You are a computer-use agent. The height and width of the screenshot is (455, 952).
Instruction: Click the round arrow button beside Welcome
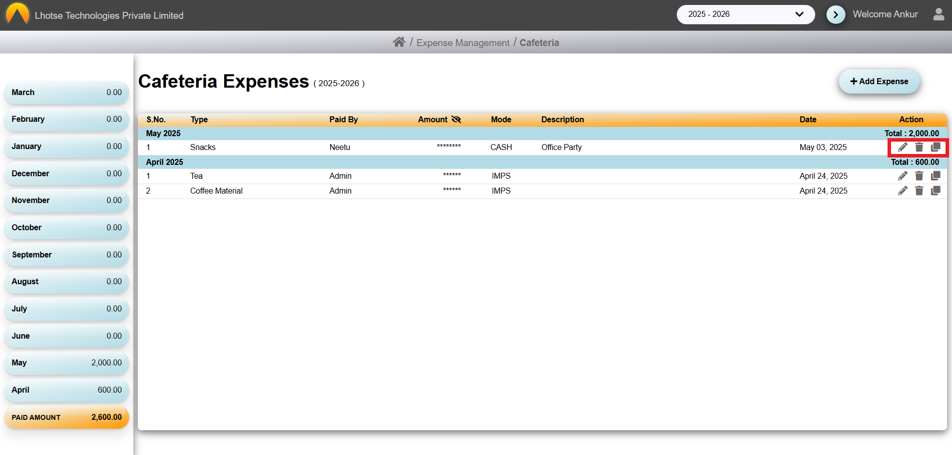(836, 14)
